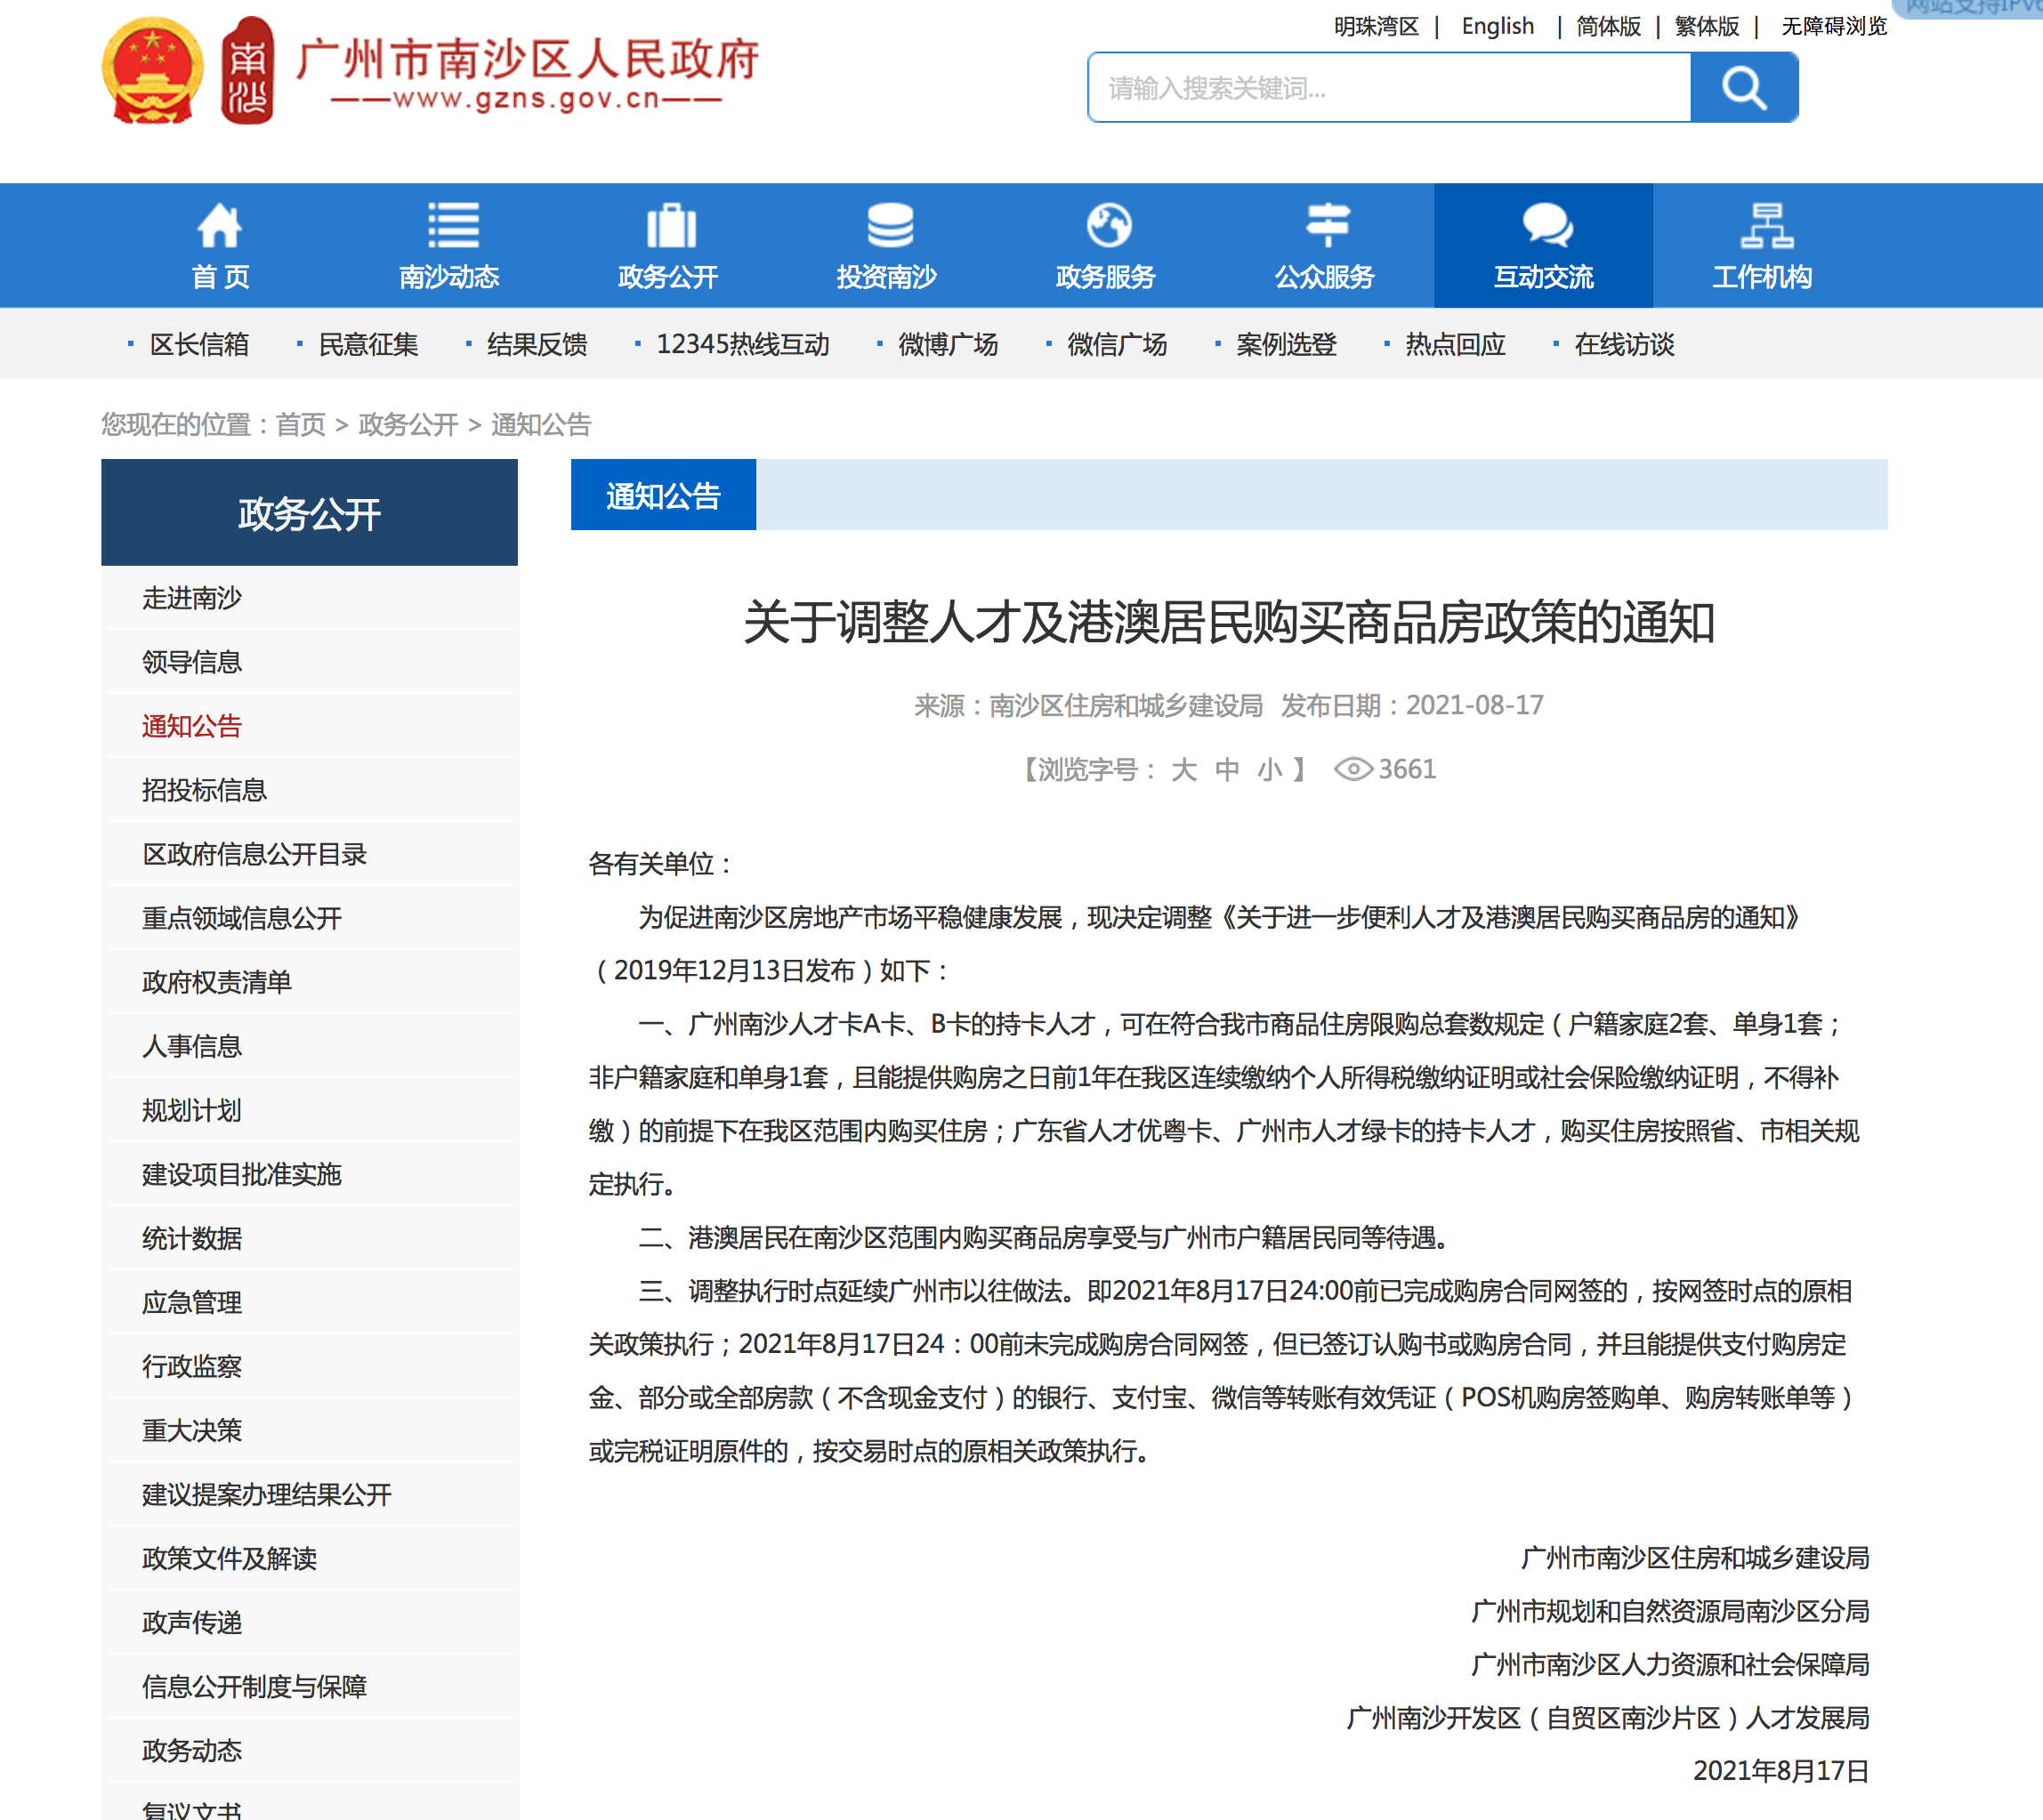Image resolution: width=2043 pixels, height=1820 pixels.
Task: Click the list icon above 南沙动态
Action: point(453,225)
